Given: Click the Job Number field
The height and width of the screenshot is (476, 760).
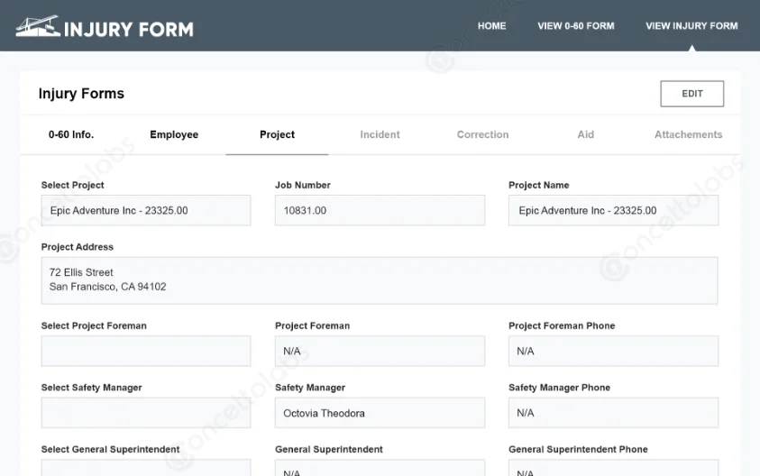Looking at the screenshot, I should click(380, 210).
